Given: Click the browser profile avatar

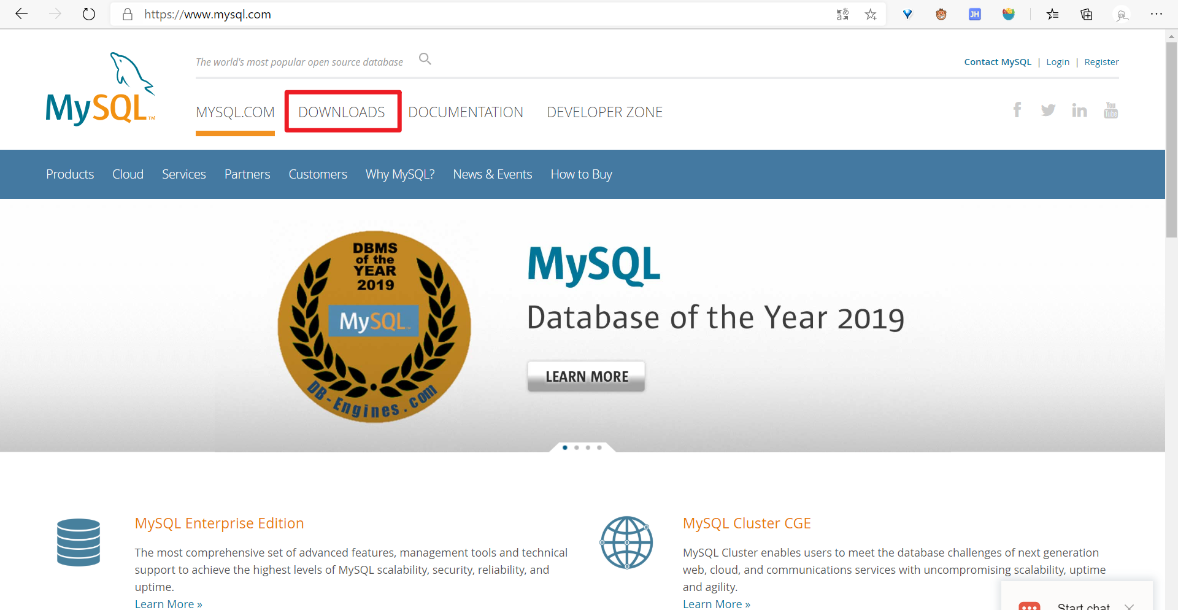Looking at the screenshot, I should click(1122, 14).
